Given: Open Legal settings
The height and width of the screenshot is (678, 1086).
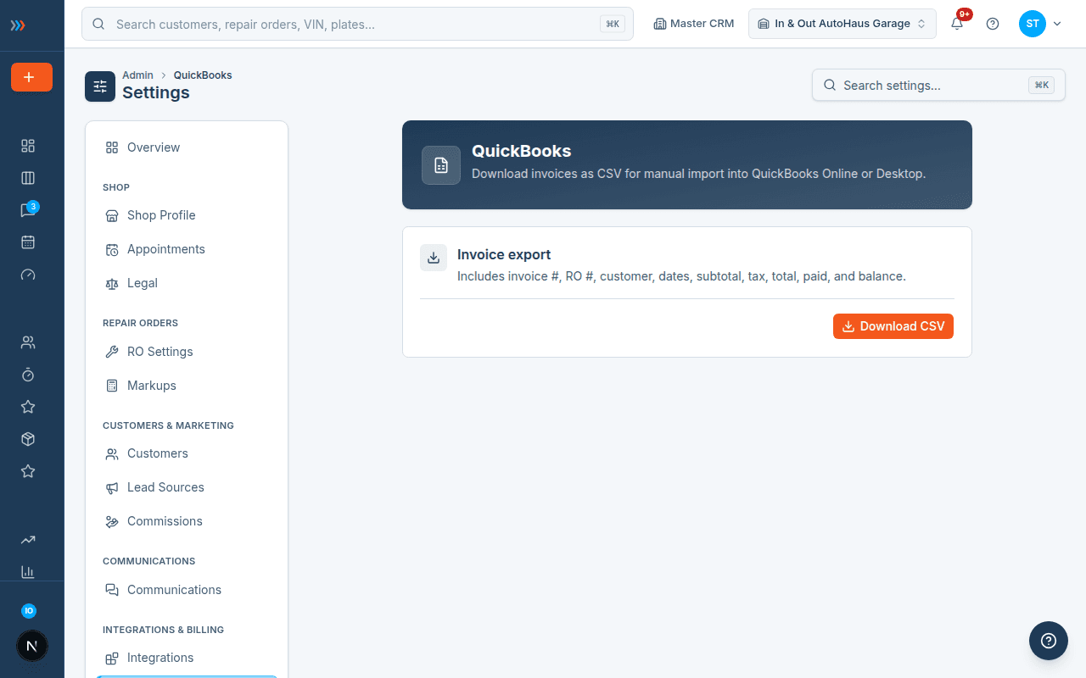Looking at the screenshot, I should pyautogui.click(x=187, y=283).
